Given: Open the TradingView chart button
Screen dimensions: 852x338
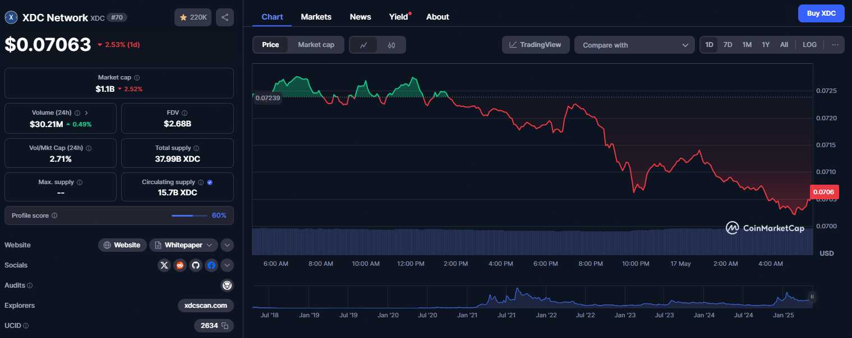Looking at the screenshot, I should (x=536, y=45).
